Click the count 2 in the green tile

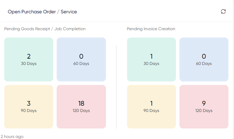(x=29, y=57)
